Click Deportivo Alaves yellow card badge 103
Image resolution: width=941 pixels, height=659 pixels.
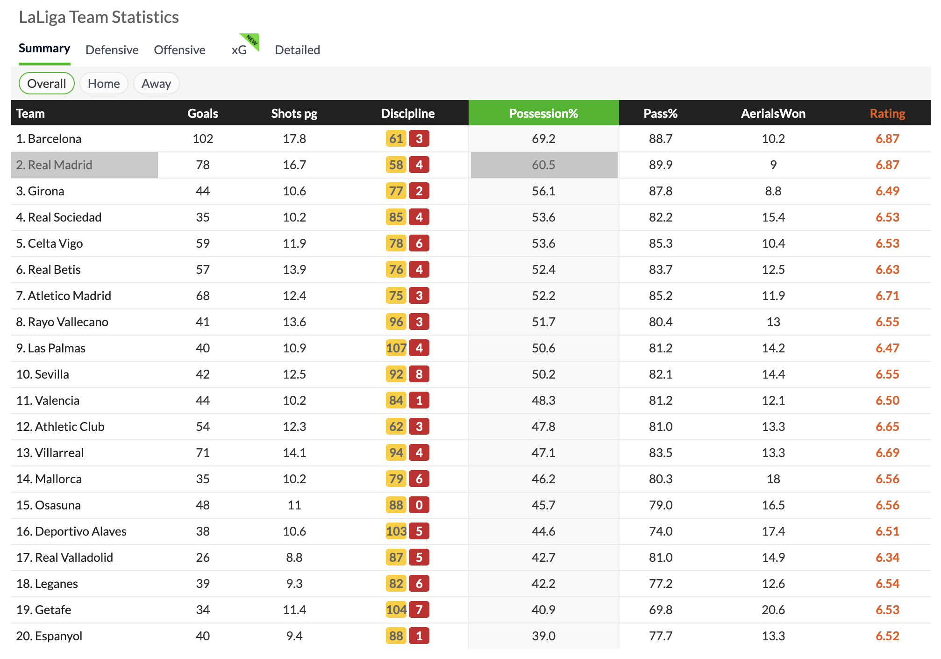click(396, 531)
